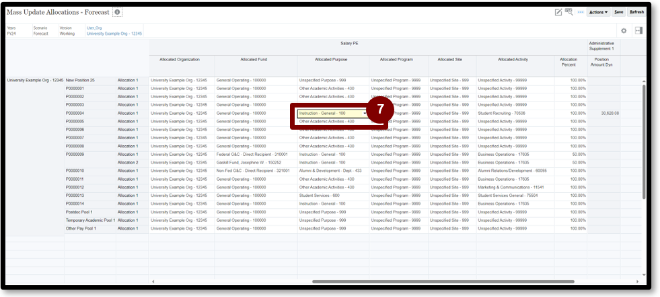Click the Business Operations - 17635 cell for P0000011
Image resolution: width=660 pixels, height=297 pixels.
[x=515, y=179]
